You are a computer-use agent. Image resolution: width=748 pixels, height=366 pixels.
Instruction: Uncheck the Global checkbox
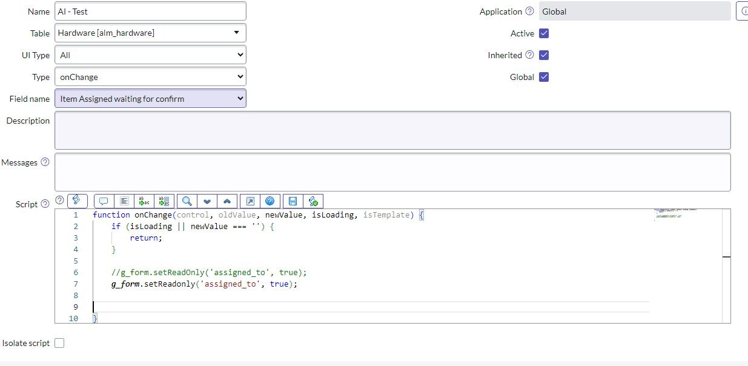tap(544, 77)
